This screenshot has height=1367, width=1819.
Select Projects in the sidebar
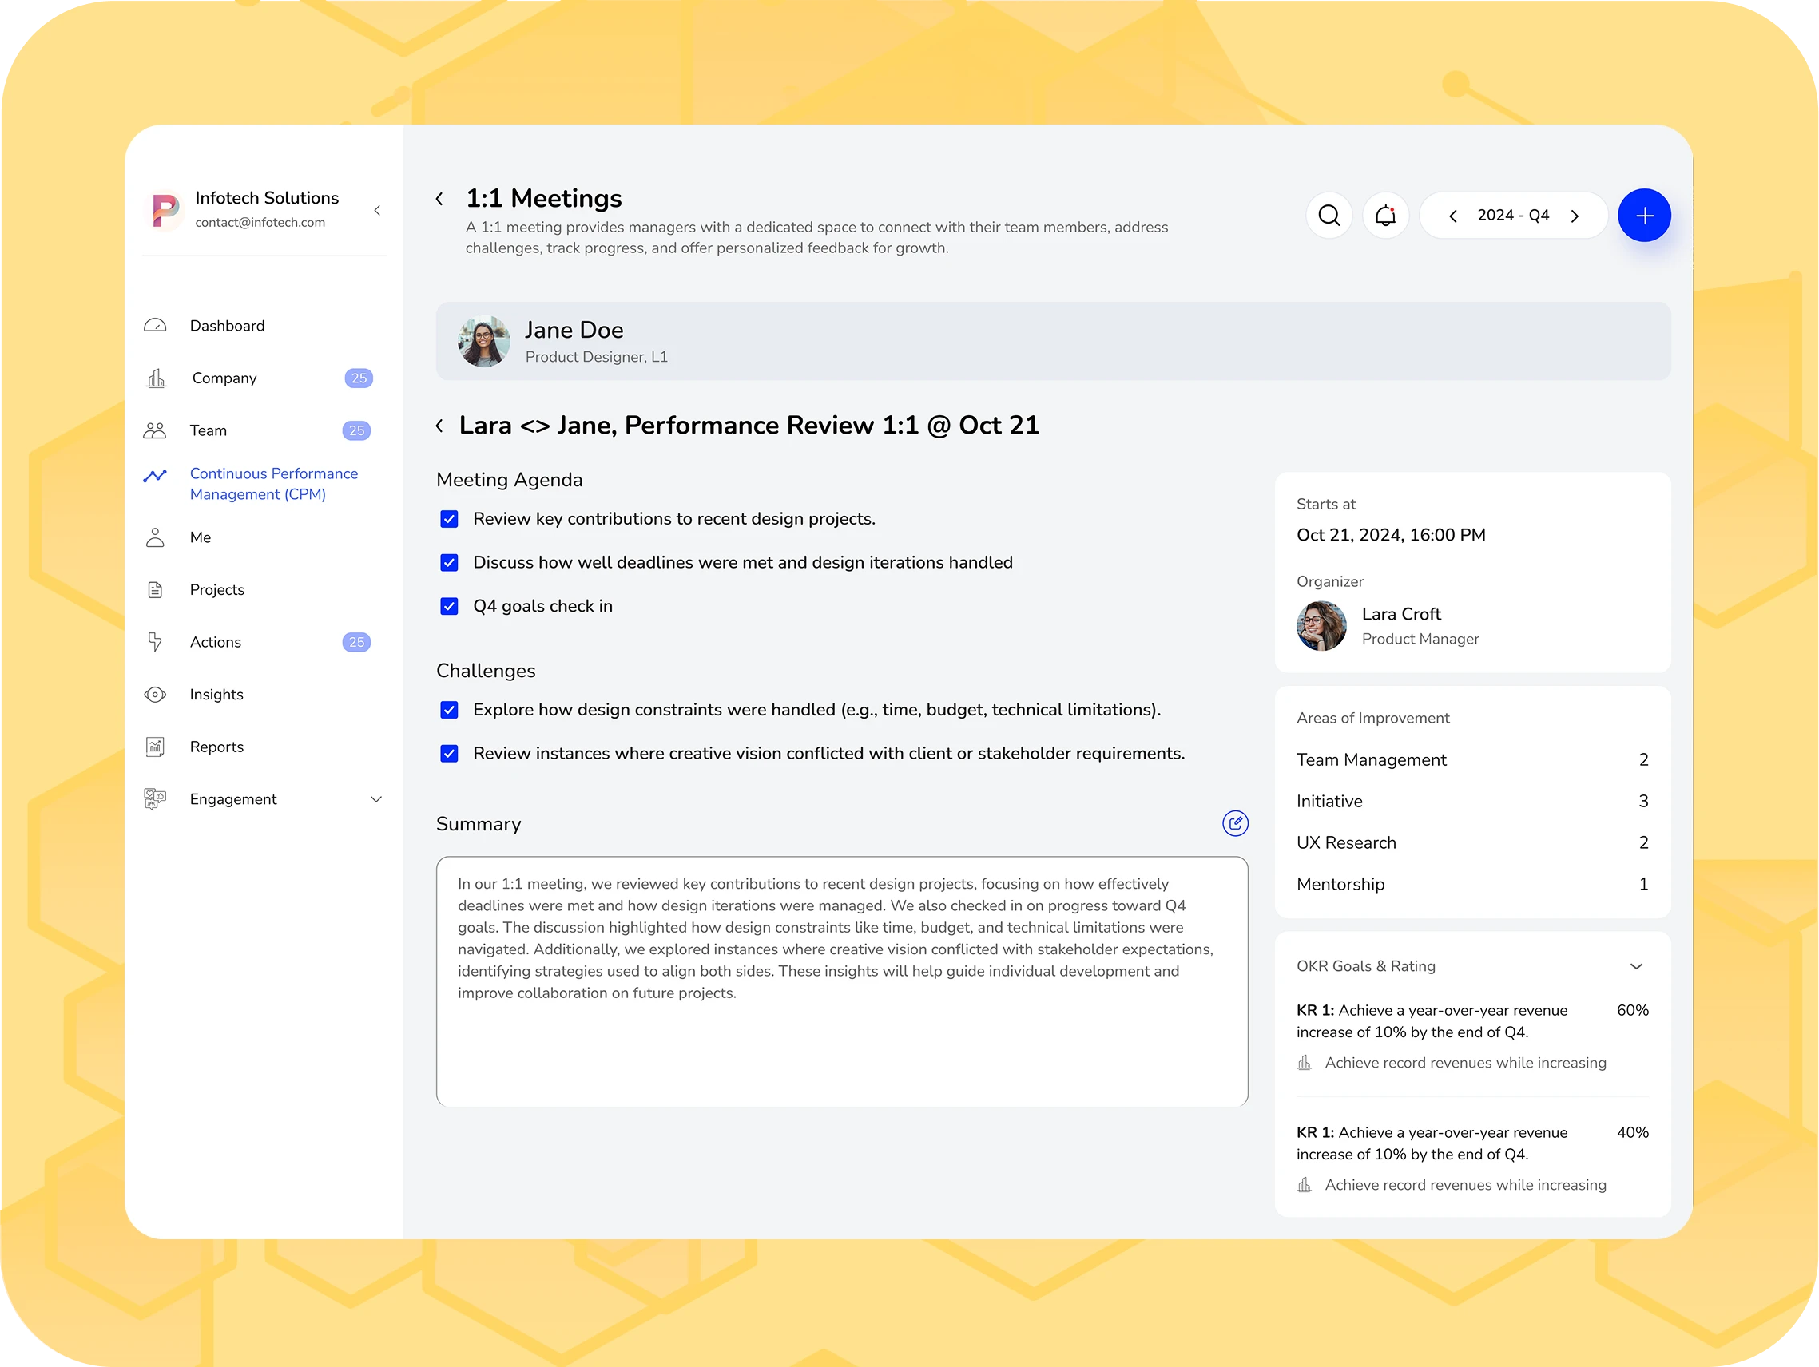[216, 589]
